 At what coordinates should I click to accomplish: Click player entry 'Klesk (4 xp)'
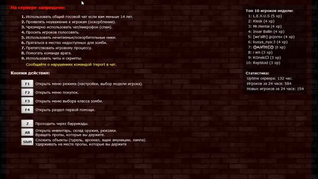pos(261,21)
